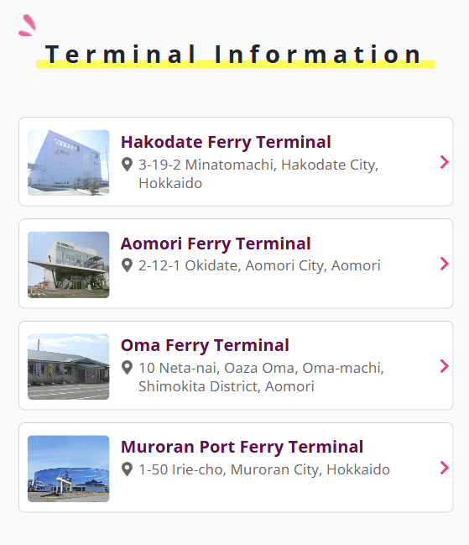This screenshot has width=469, height=545.
Task: Click the Terminal Information heading
Action: [233, 55]
